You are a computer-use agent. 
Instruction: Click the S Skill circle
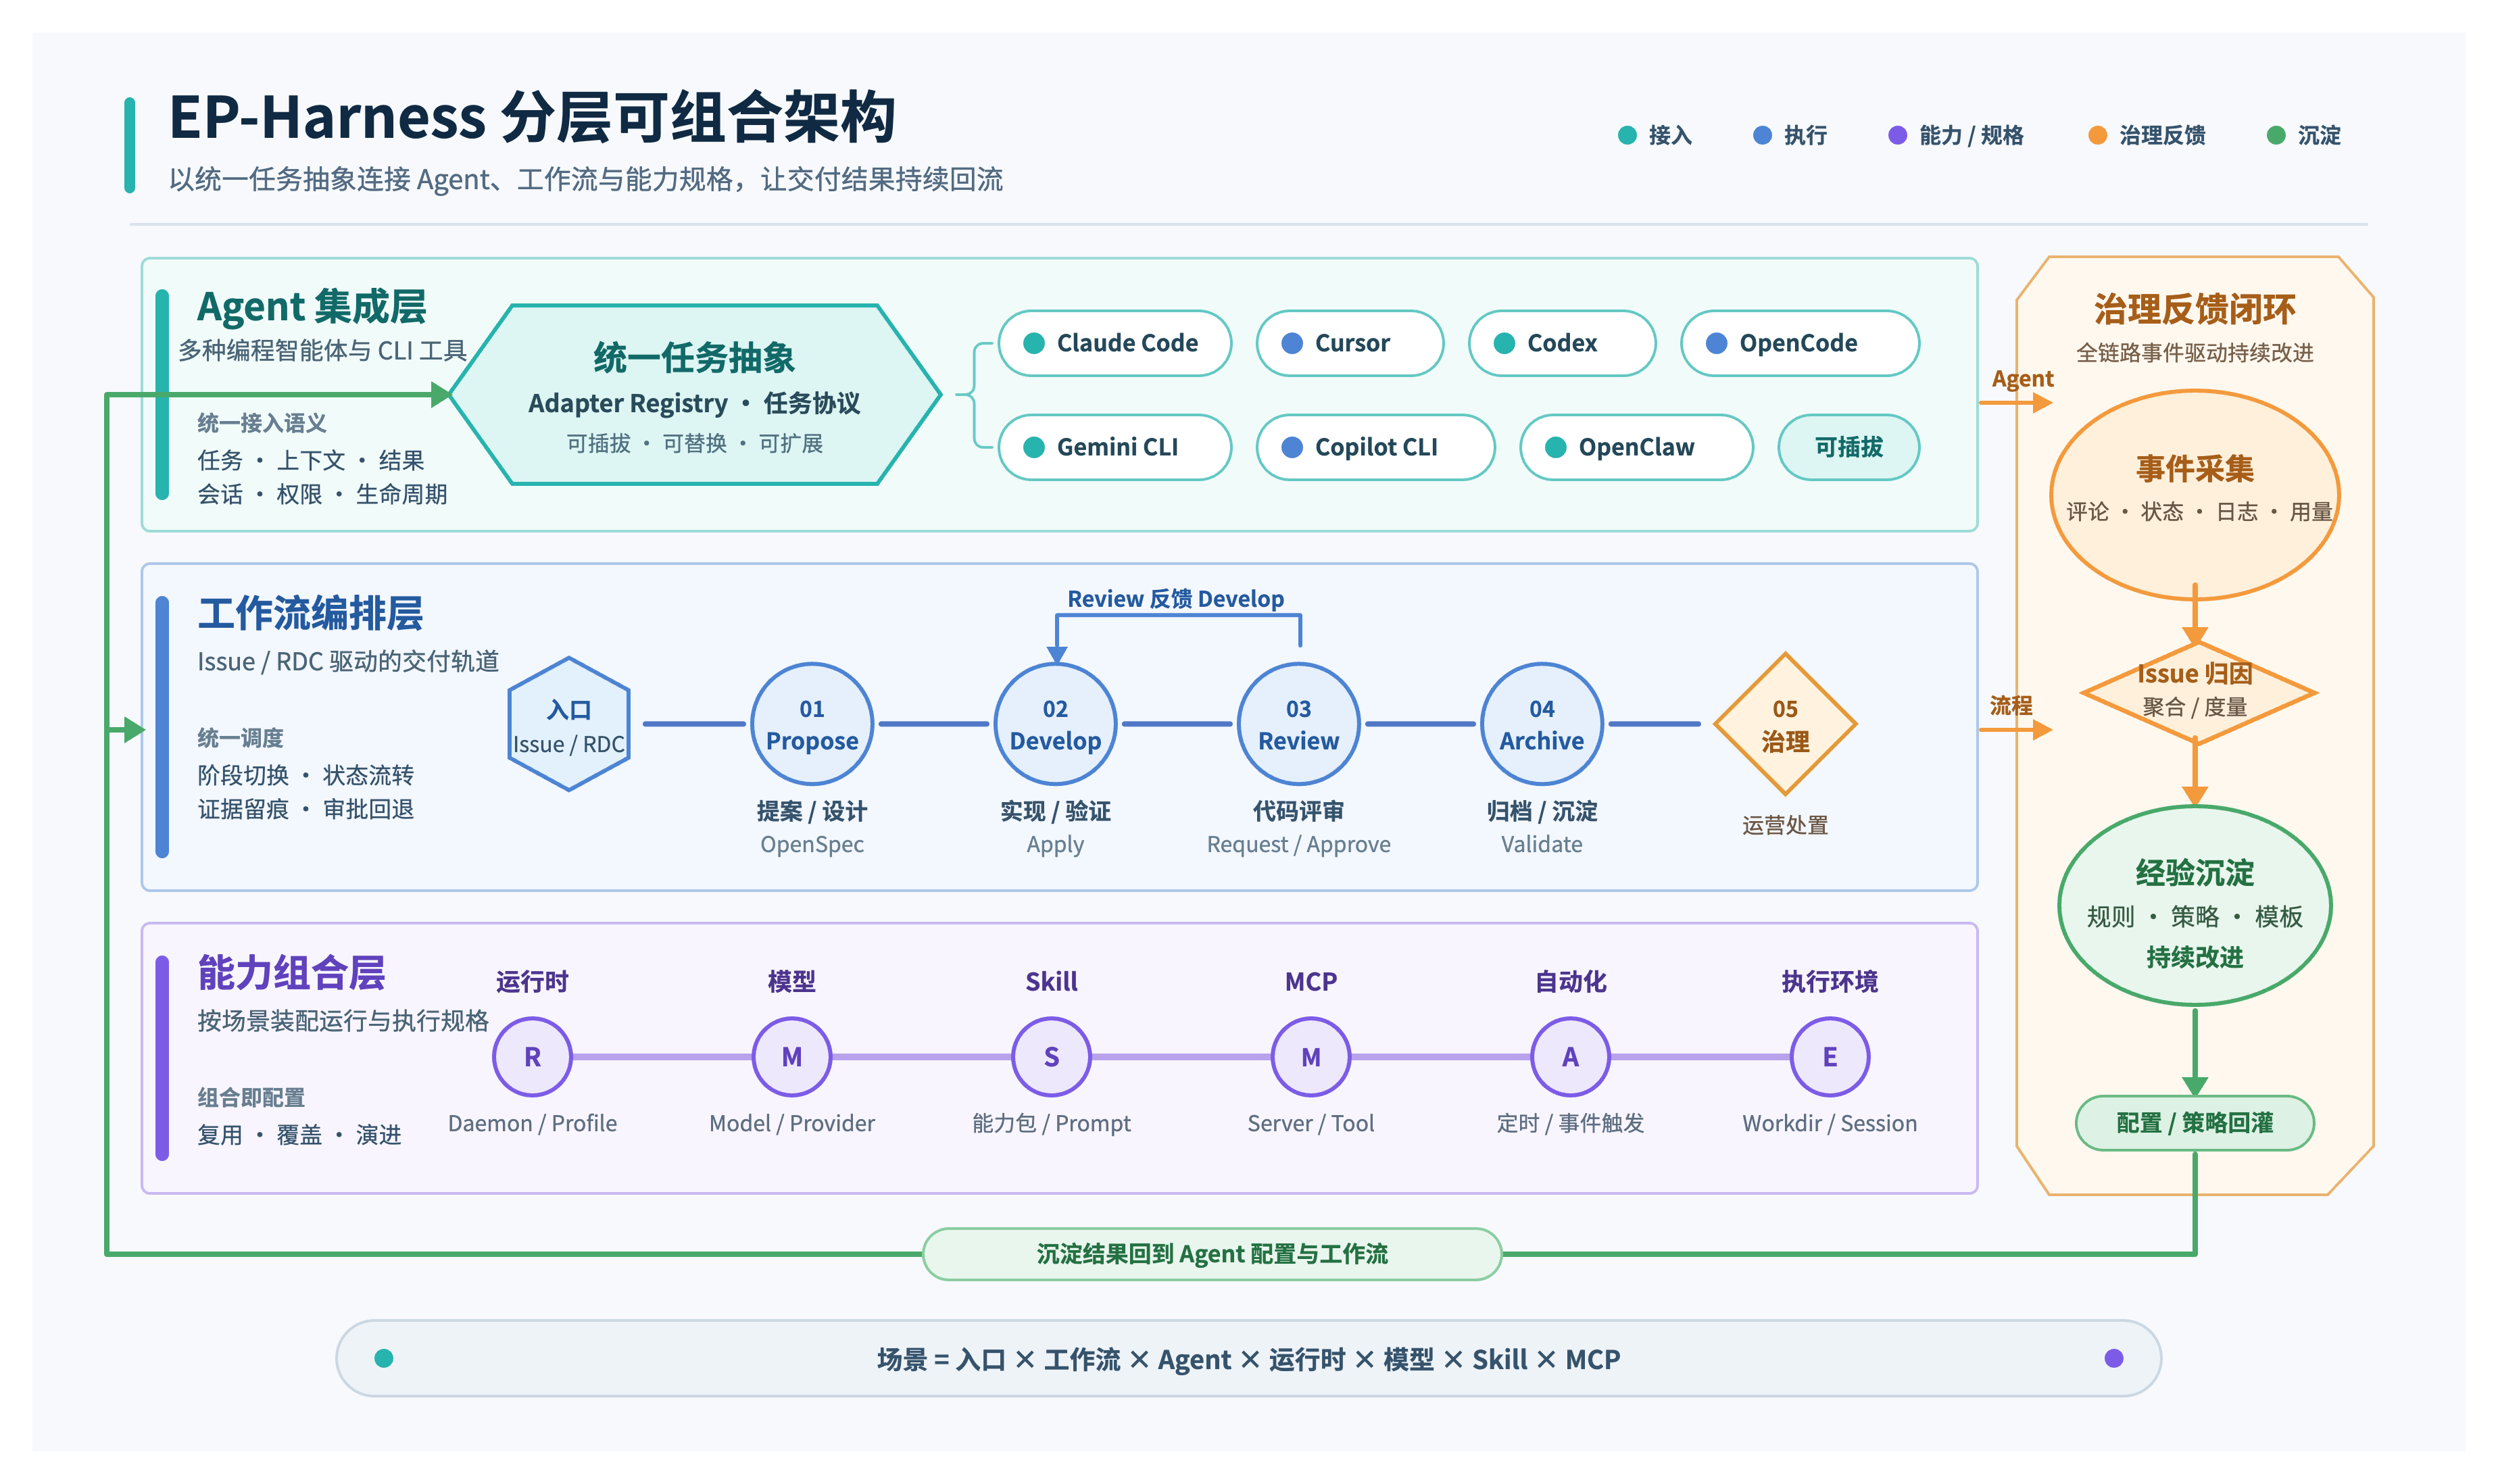pyautogui.click(x=1051, y=1056)
